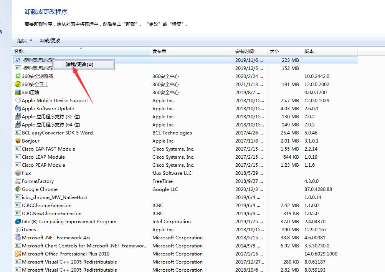Click the 360安全浏览器 icon

pyautogui.click(x=18, y=76)
